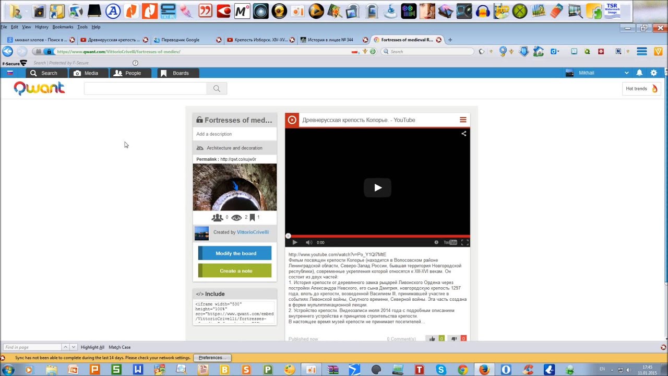Image resolution: width=668 pixels, height=376 pixels.
Task: Click the board lock icon beside Fortresses title
Action: click(199, 120)
